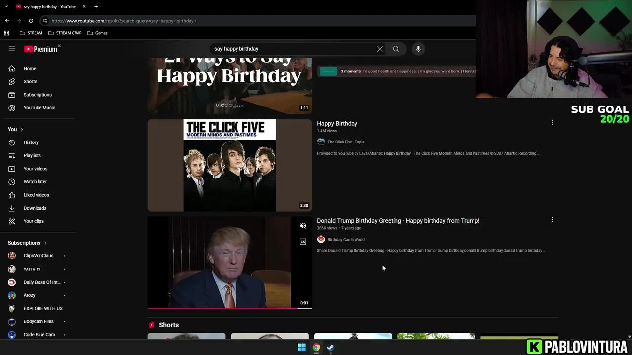Expand the Subscriptions section header

click(28, 243)
